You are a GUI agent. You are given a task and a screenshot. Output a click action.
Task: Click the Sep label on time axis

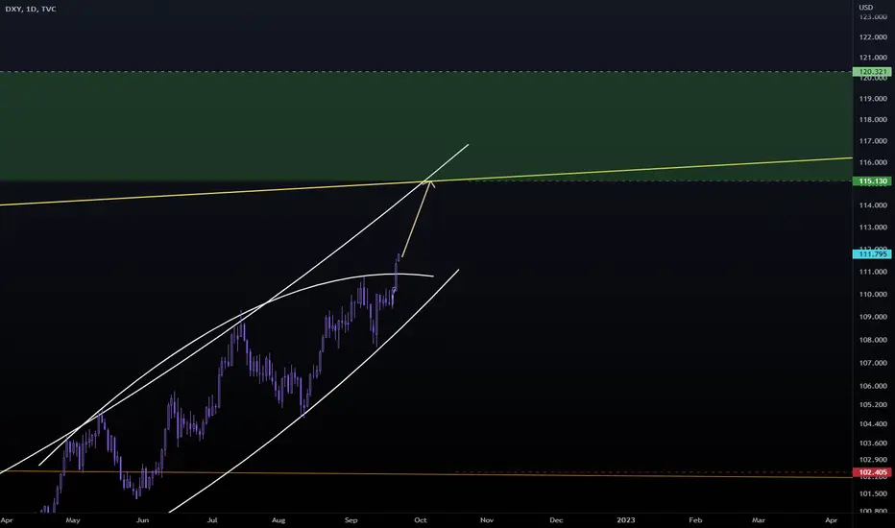[x=351, y=520]
